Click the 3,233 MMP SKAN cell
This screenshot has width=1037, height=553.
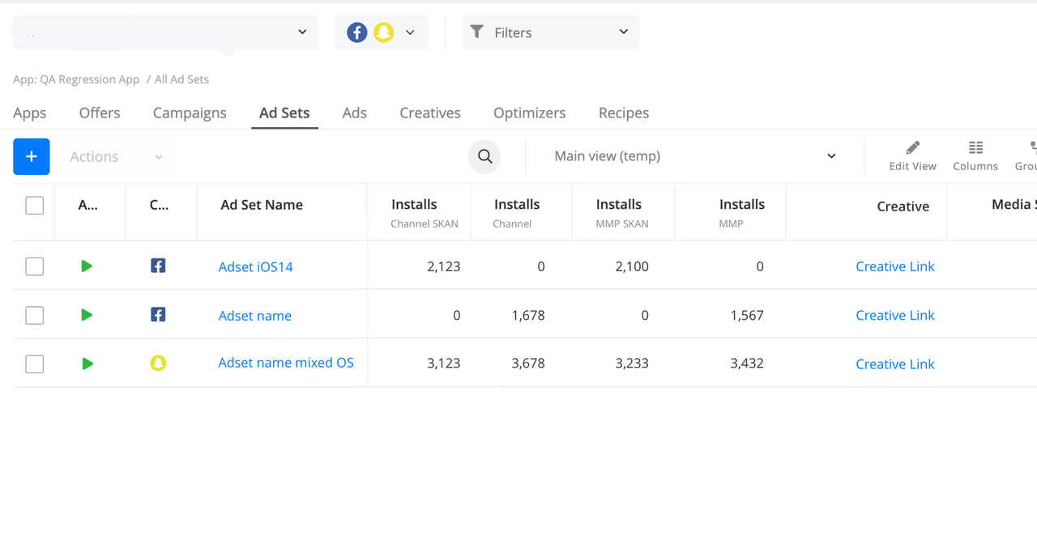(x=632, y=364)
